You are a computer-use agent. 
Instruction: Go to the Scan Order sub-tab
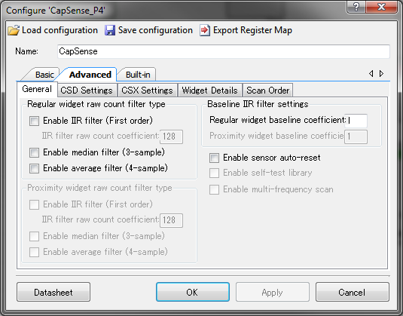[x=268, y=91]
